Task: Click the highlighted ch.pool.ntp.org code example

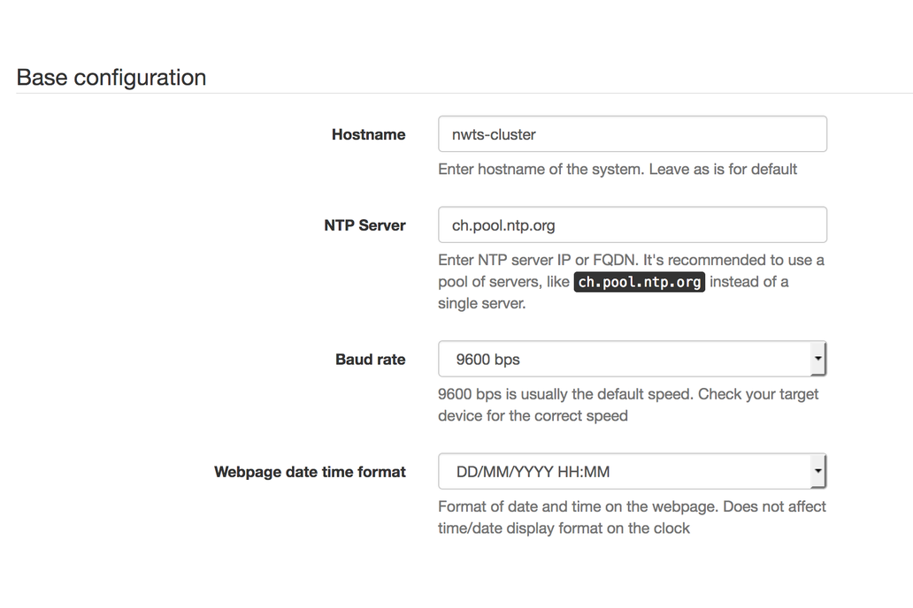Action: coord(640,282)
